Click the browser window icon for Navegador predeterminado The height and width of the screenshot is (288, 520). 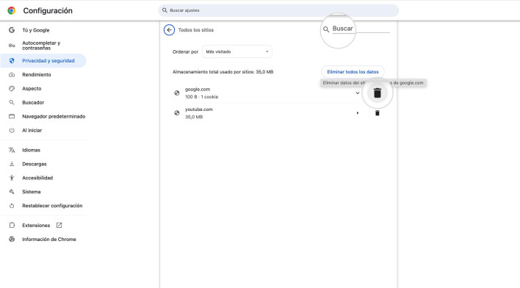[12, 117]
